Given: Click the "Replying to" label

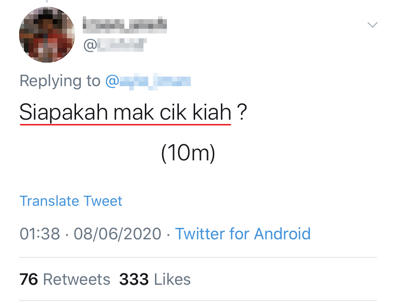Looking at the screenshot, I should [x=60, y=81].
